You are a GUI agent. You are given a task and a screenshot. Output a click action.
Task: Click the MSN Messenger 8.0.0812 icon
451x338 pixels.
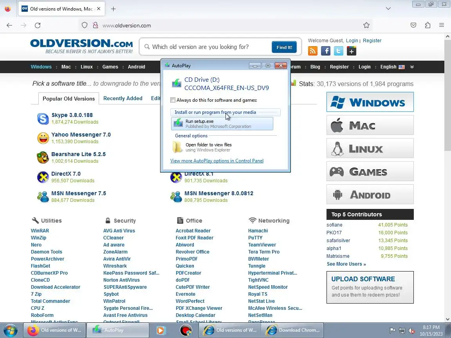pos(176,197)
